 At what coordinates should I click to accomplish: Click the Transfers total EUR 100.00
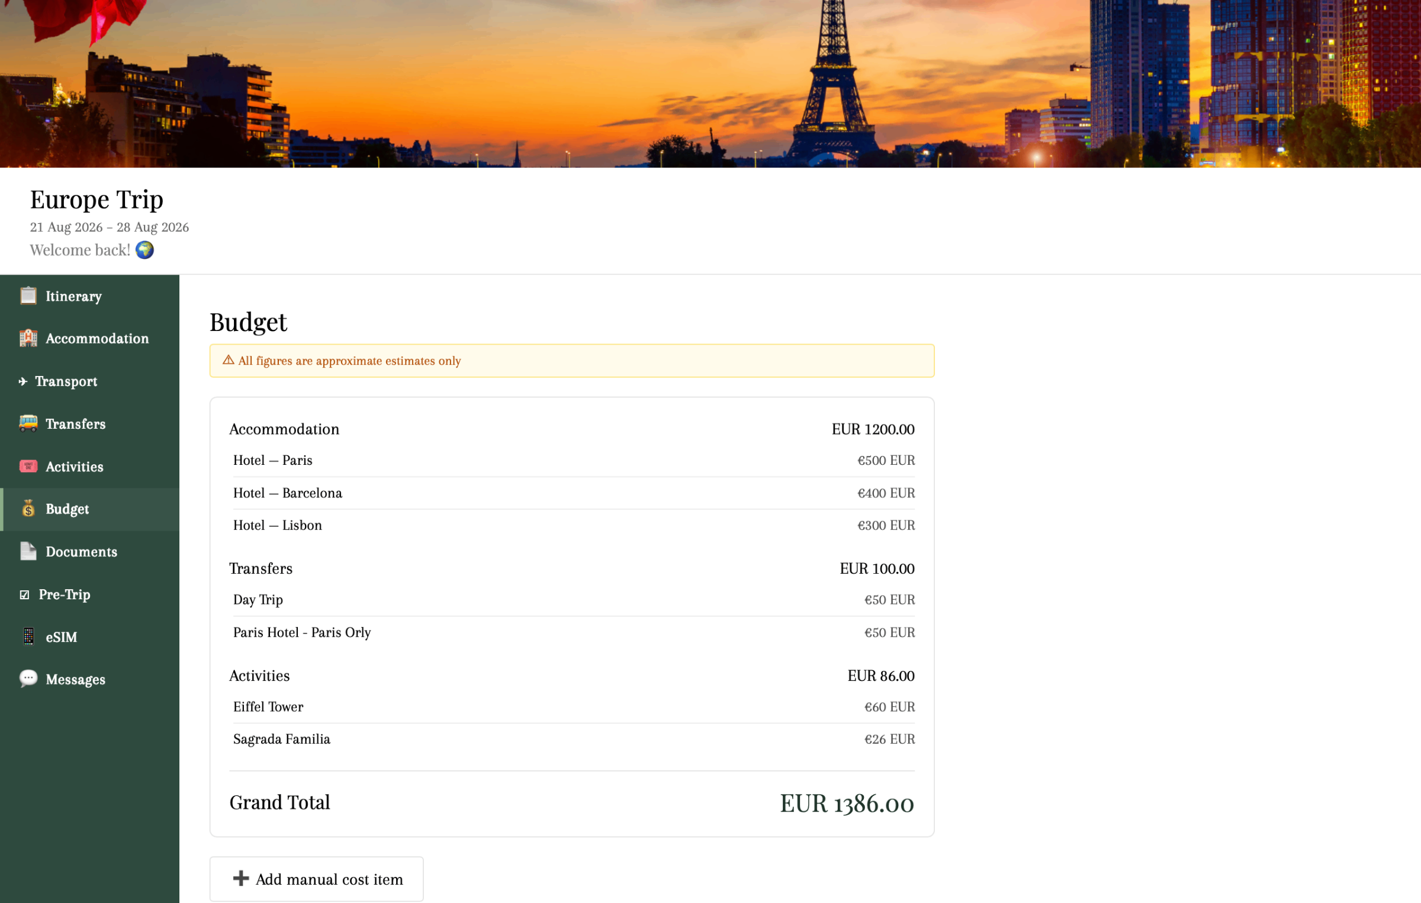877,568
